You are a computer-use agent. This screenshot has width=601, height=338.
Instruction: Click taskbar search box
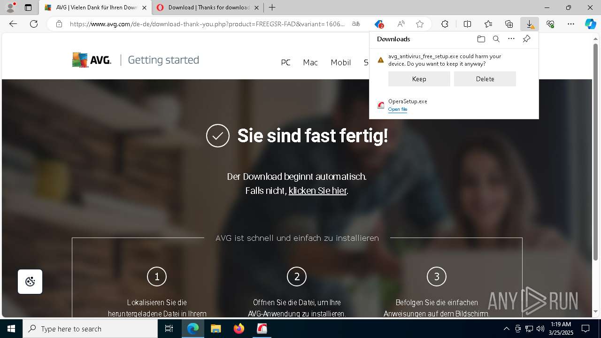click(x=90, y=329)
